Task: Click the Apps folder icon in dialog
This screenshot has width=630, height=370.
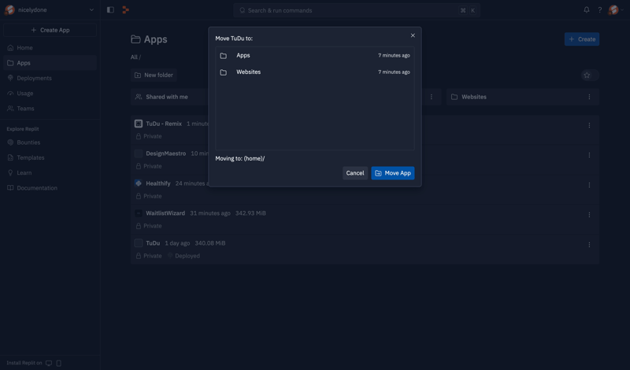Action: [224, 56]
